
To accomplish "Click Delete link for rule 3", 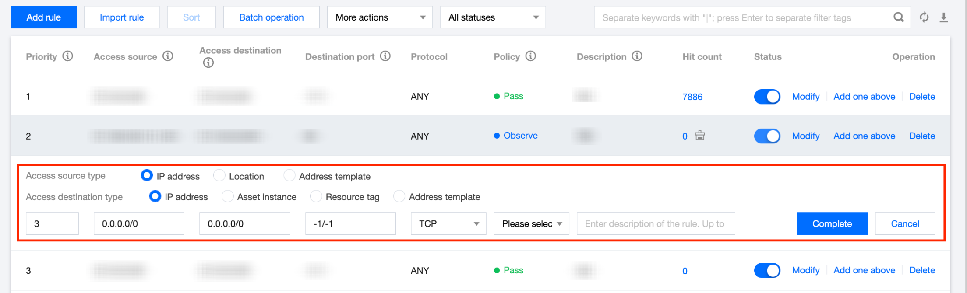I will pos(922,270).
